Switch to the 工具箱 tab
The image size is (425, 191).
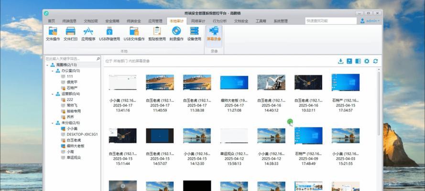[261, 21]
